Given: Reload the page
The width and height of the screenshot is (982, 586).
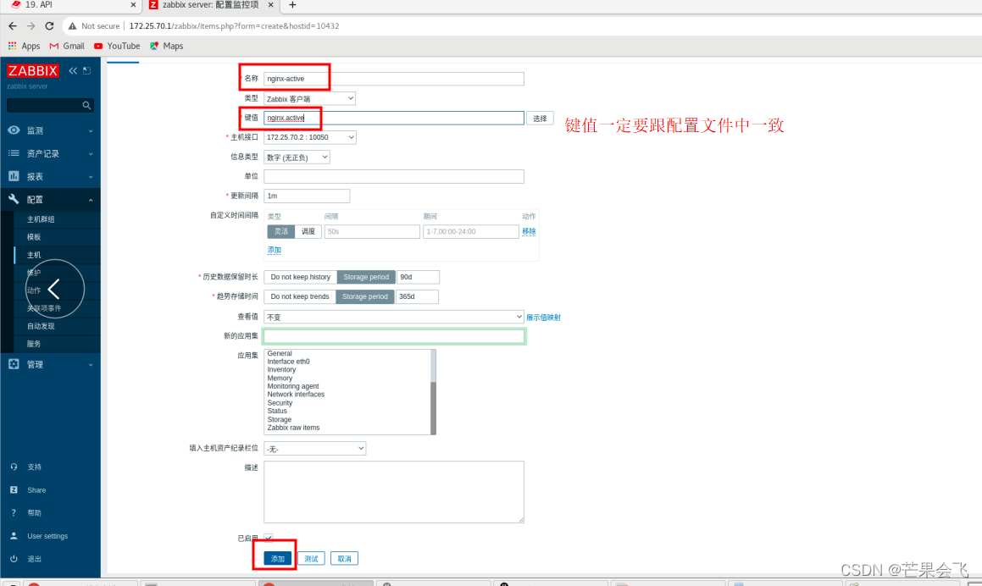Looking at the screenshot, I should (49, 25).
